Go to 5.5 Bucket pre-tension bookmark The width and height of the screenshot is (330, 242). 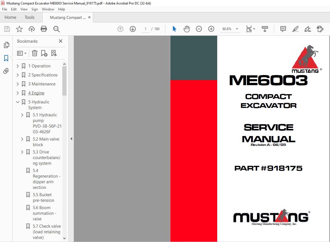coord(43,198)
